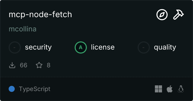Screen dimensions: 193x101
Task: Click the quality score badge circle
Action: 144,47
